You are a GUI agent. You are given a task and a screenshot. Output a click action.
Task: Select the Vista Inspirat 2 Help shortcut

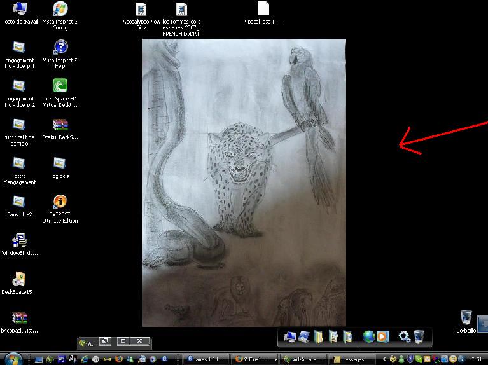coord(60,54)
